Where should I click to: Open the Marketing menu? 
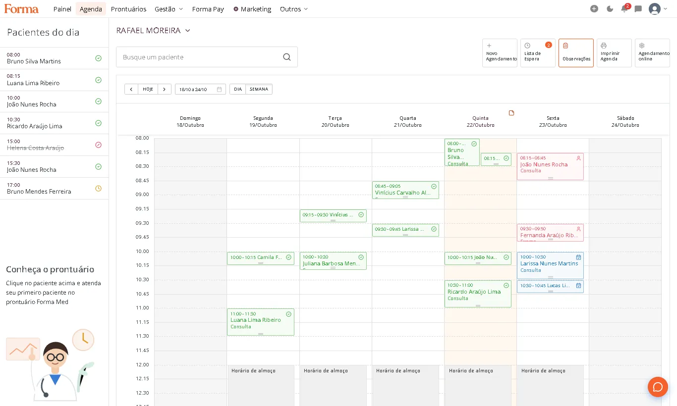252,9
